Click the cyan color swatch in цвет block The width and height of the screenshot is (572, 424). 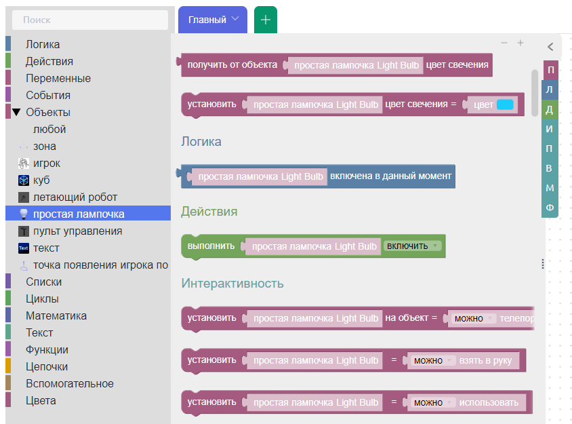505,104
